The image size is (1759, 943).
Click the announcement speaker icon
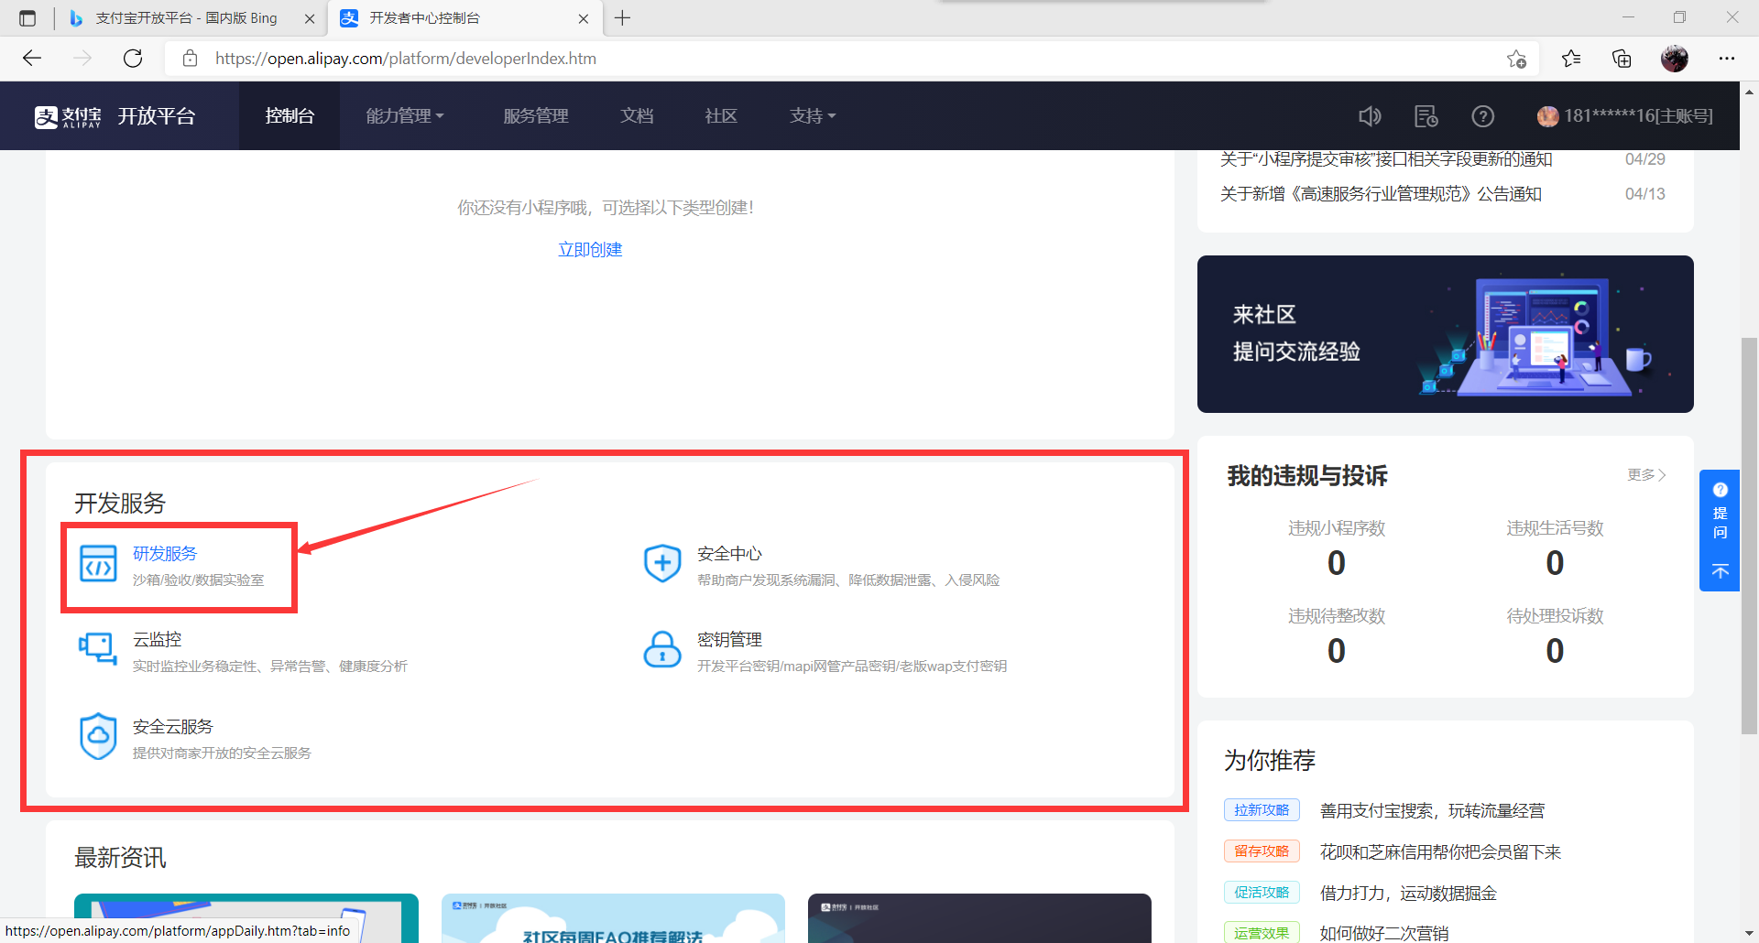pyautogui.click(x=1369, y=115)
